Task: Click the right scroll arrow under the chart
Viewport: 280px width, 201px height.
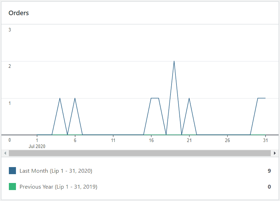Action: tap(275, 153)
